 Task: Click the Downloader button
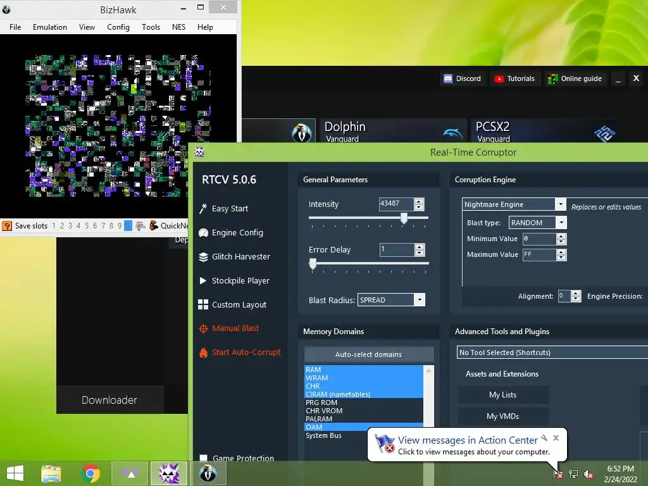[x=109, y=400]
